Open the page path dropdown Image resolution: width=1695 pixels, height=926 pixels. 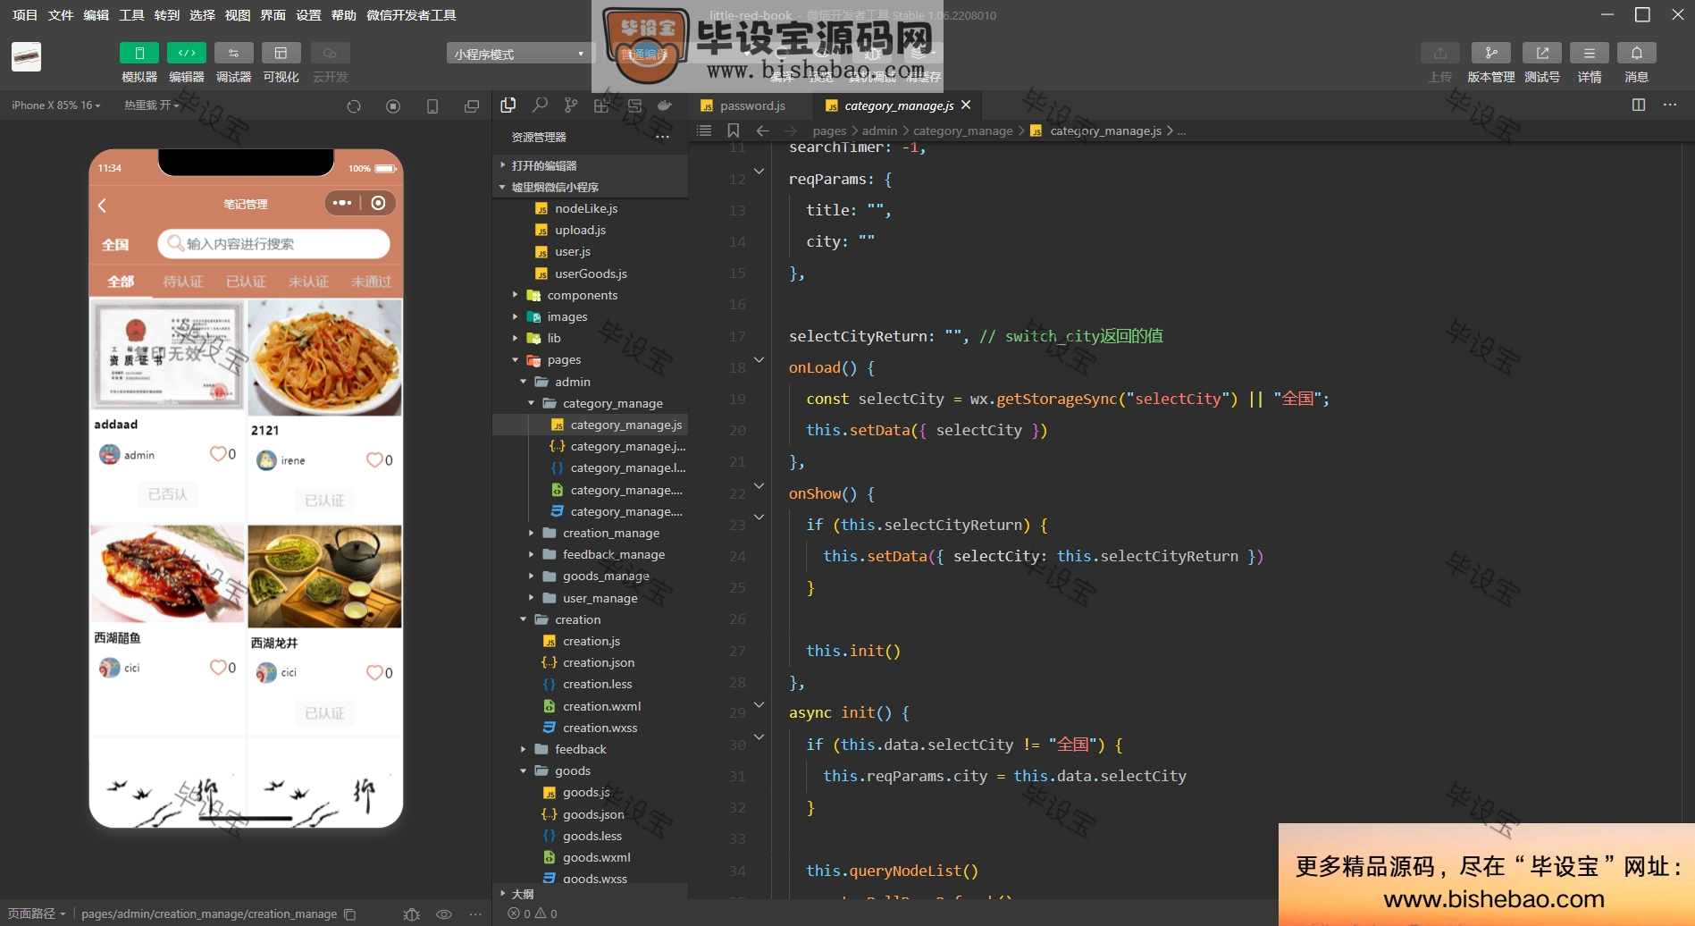tap(37, 913)
